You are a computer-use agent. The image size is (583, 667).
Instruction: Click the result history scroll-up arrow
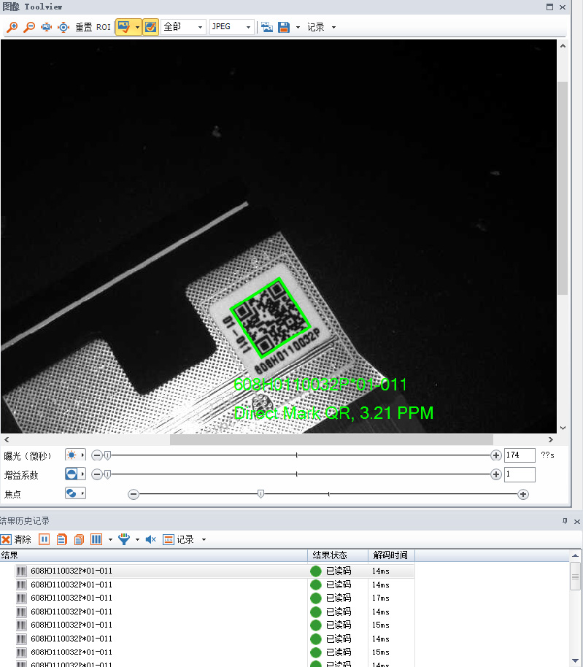(575, 555)
